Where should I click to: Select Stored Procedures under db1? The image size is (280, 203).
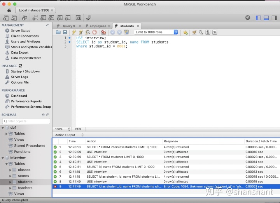(x=30, y=146)
